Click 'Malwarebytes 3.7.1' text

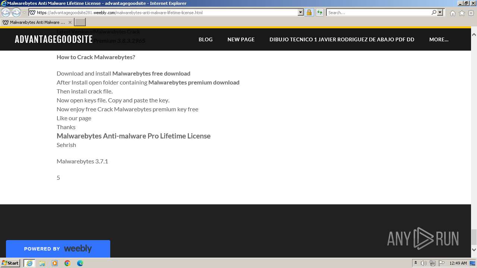pos(82,161)
